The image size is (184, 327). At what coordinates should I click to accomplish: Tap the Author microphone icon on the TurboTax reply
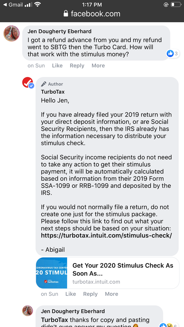coord(44,84)
